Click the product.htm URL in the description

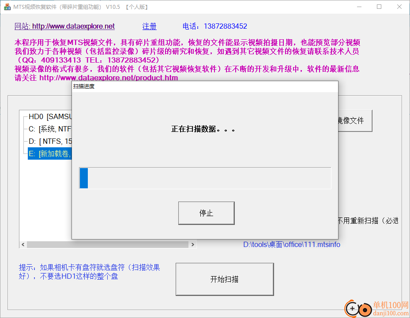pos(109,78)
